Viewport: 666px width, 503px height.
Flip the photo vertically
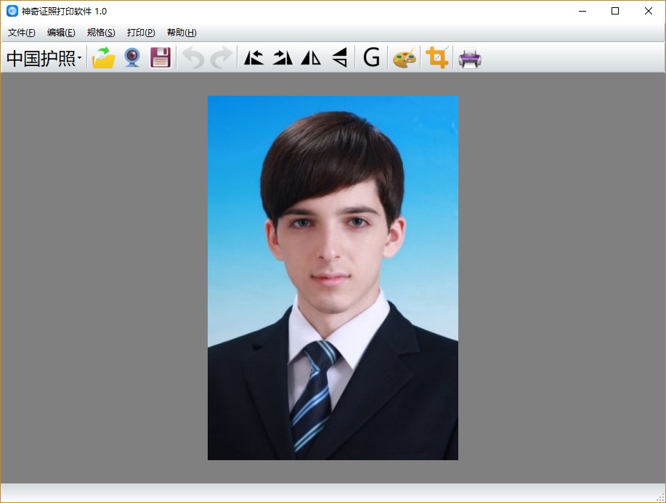(338, 57)
